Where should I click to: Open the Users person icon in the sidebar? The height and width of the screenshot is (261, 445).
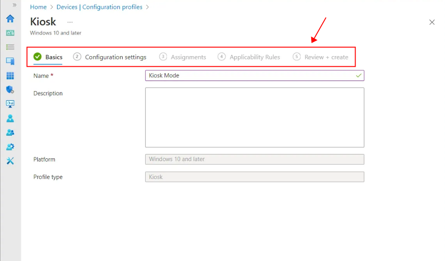pos(10,118)
